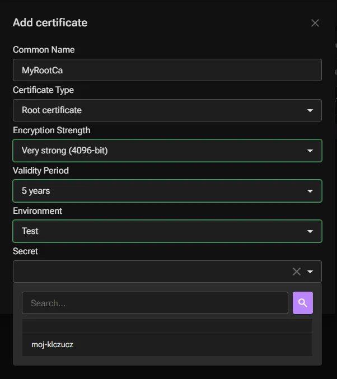Screen dimensions: 337x379
Task: Click the purple search magnifier button
Action: tap(303, 303)
